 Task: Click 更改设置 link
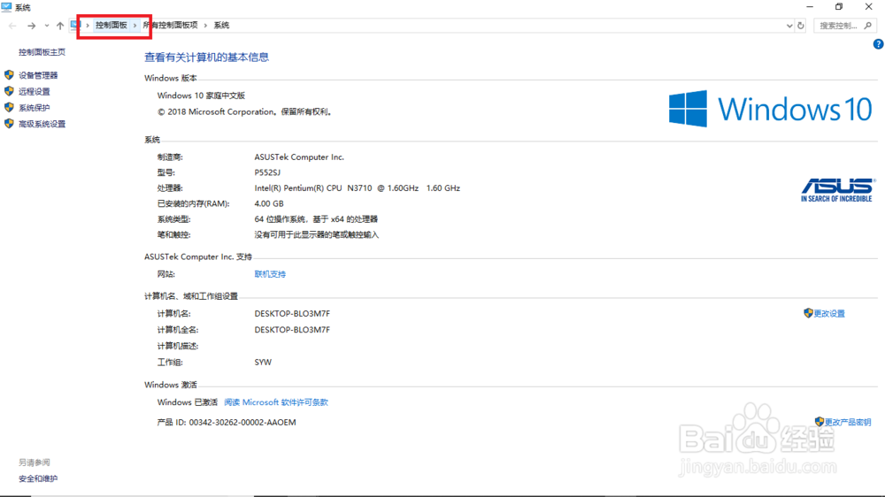click(829, 314)
